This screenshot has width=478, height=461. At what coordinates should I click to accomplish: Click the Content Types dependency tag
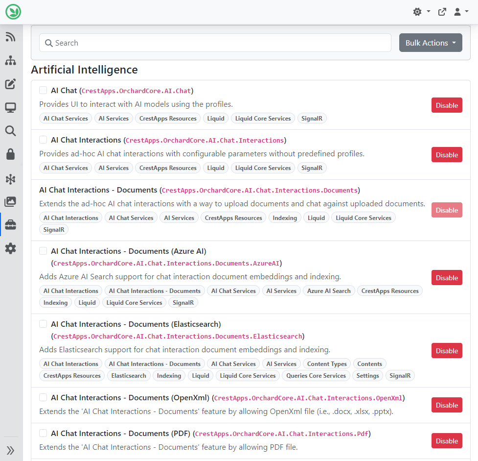click(x=327, y=364)
